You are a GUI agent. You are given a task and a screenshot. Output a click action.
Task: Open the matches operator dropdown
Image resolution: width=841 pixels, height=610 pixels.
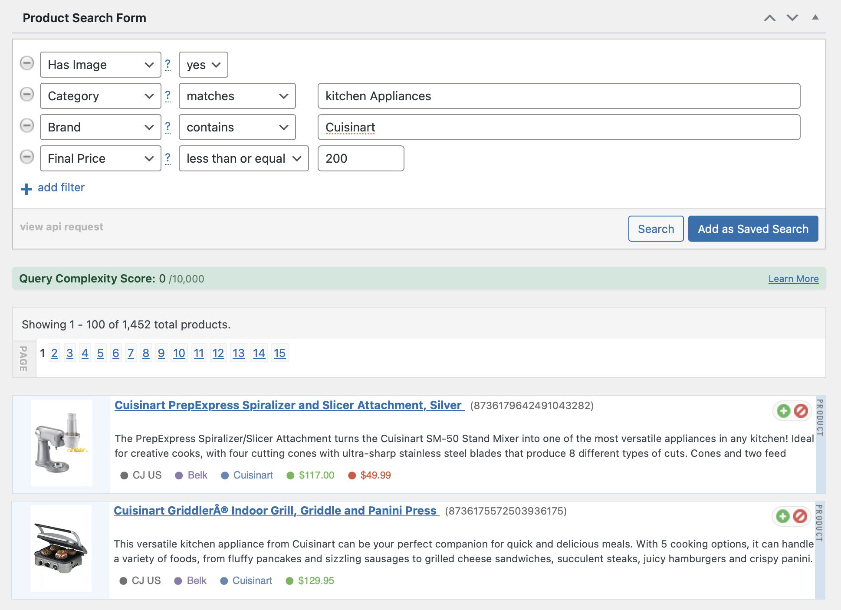coord(237,96)
